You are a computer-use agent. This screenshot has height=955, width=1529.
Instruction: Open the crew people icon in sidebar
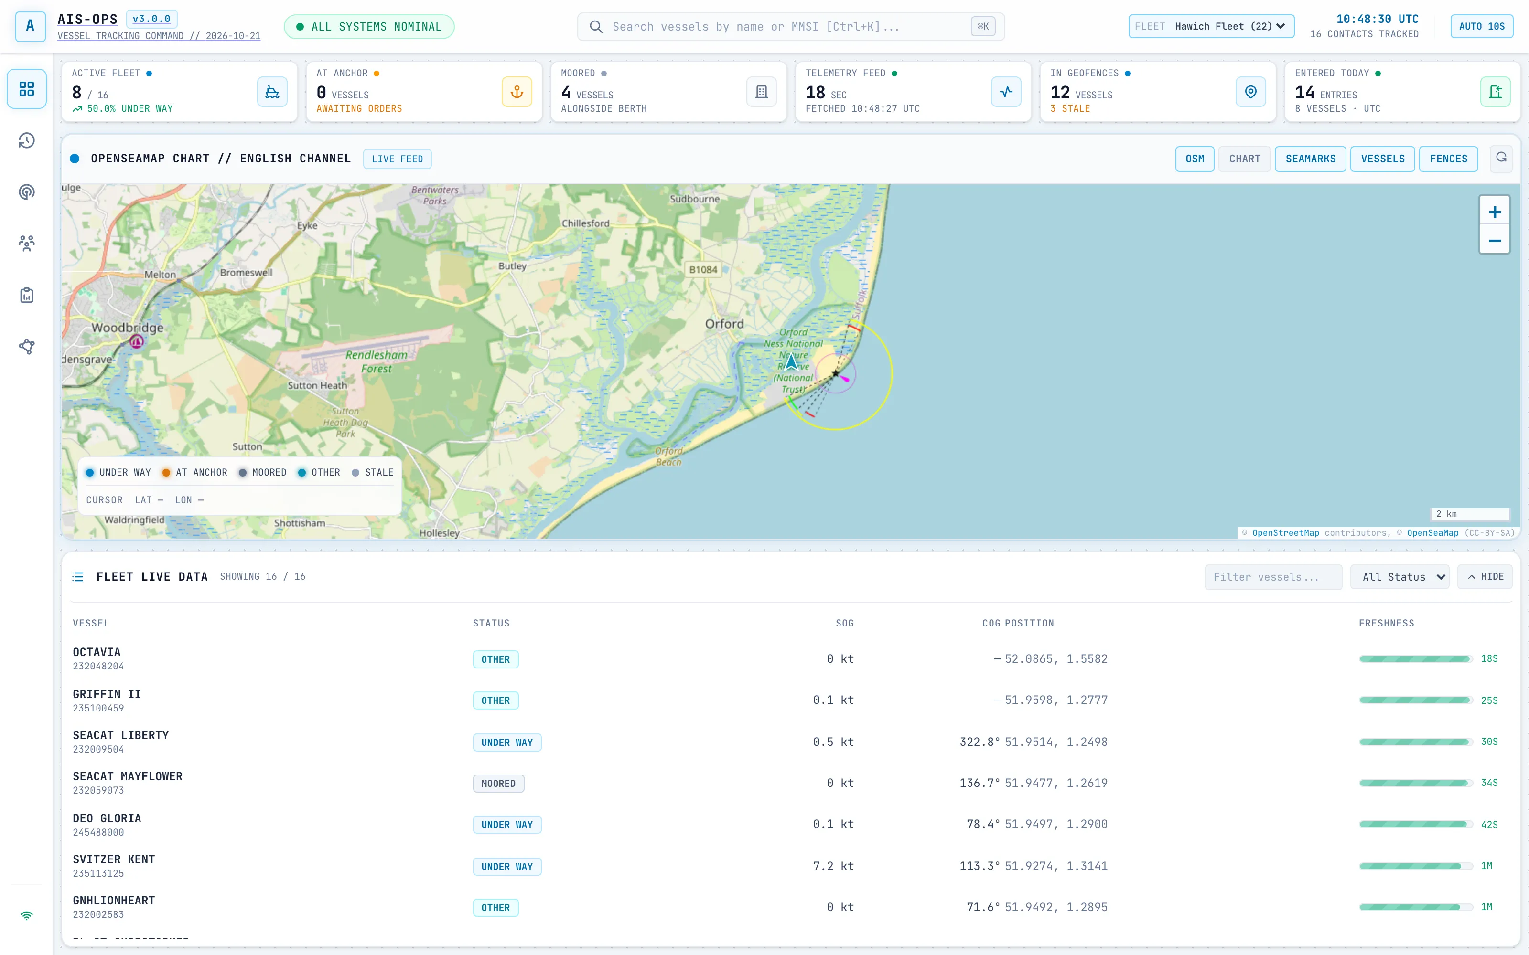27,243
